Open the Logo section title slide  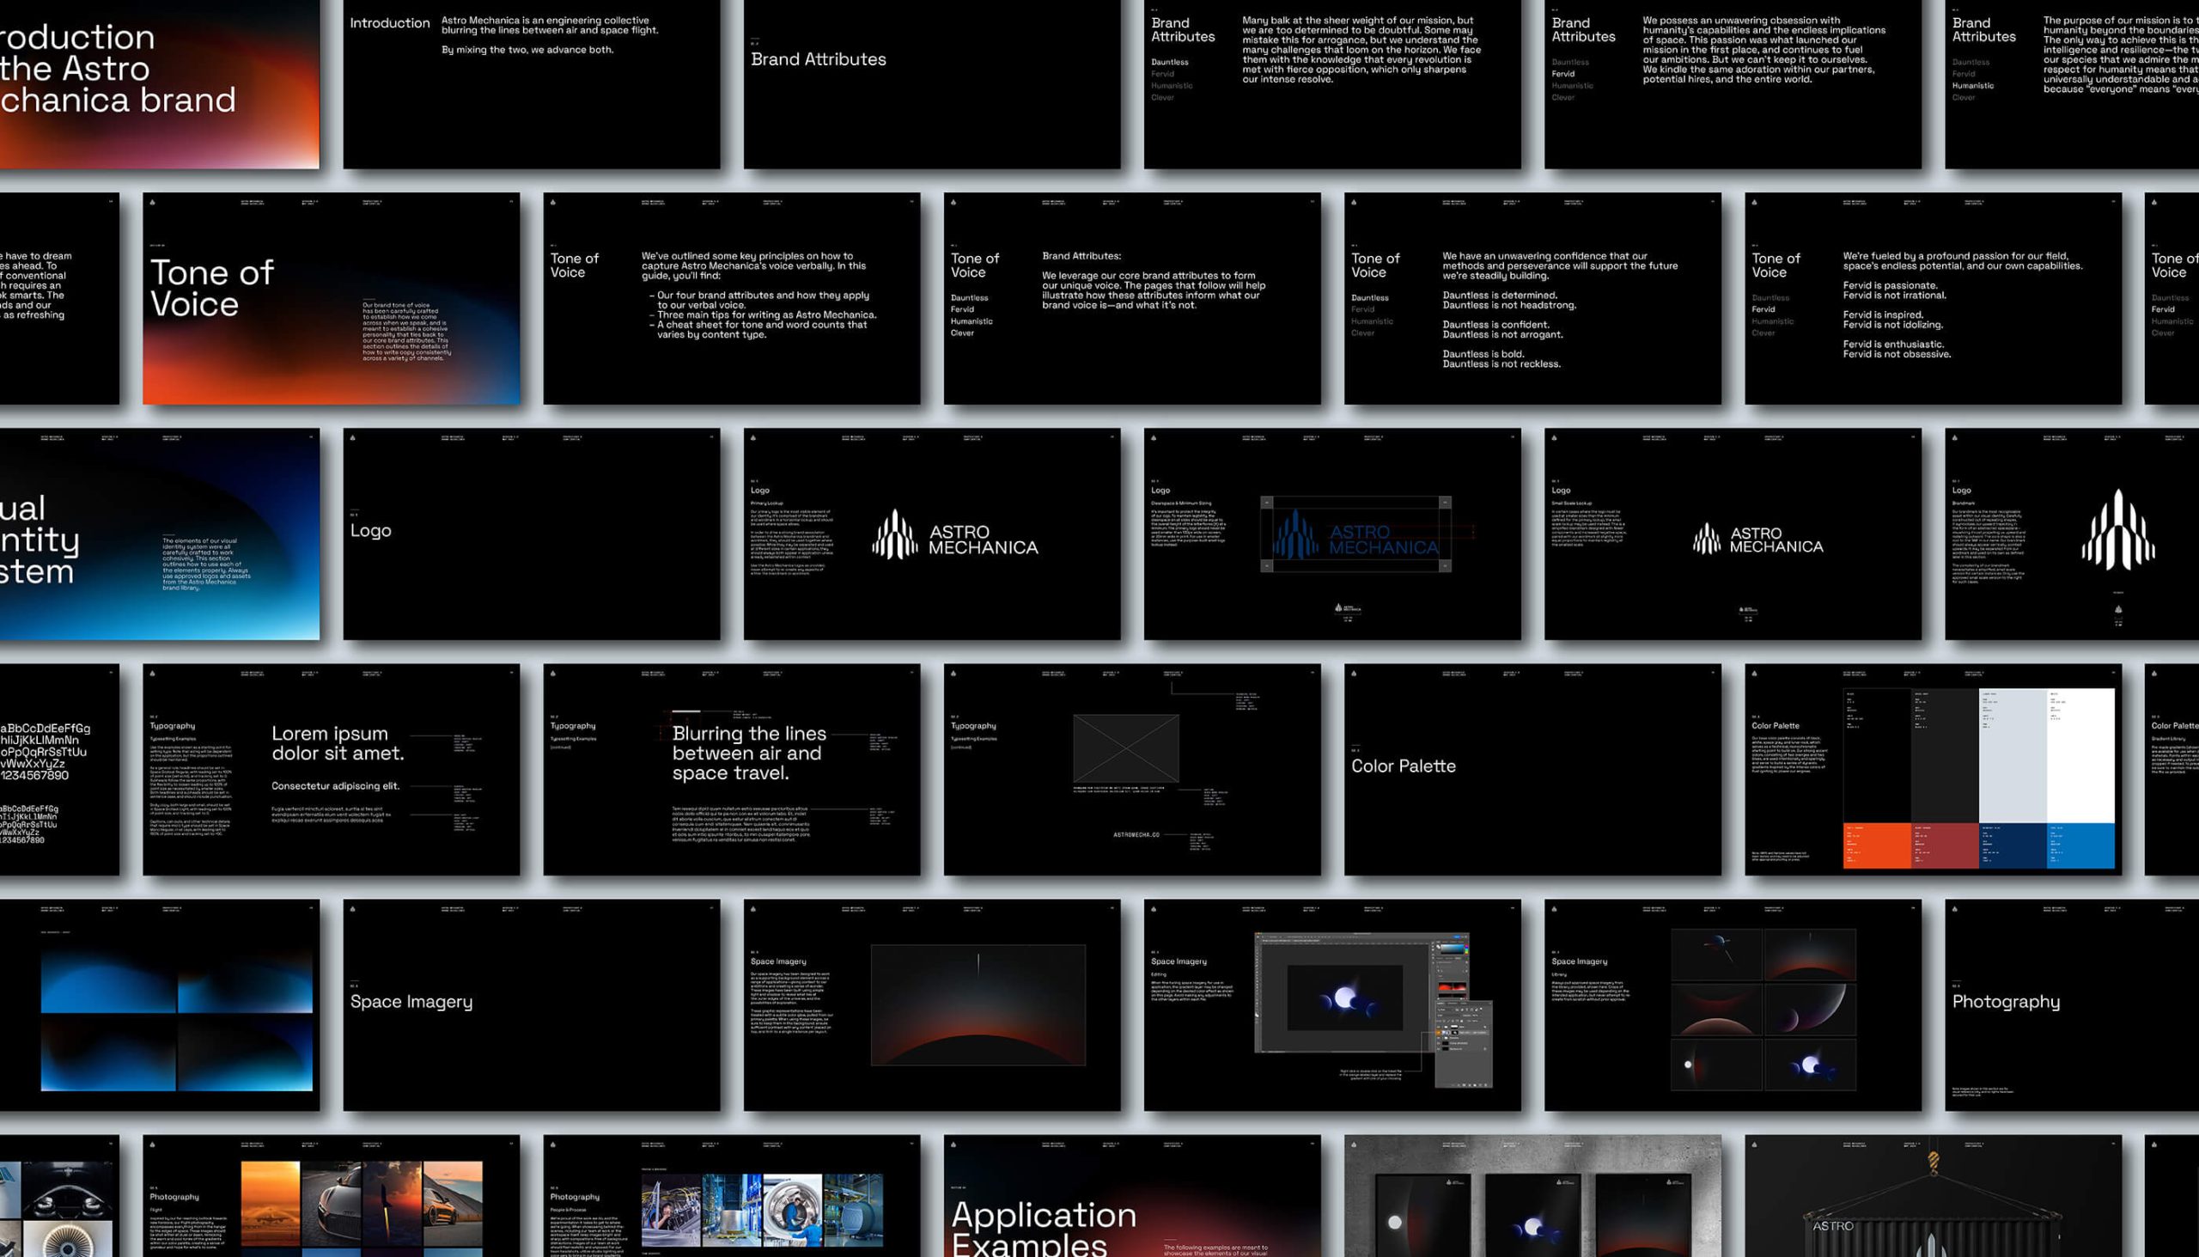532,534
